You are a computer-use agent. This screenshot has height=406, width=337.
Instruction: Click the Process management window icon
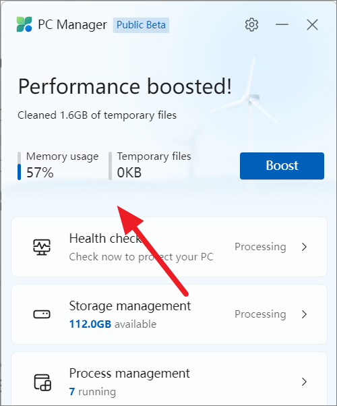point(42,382)
